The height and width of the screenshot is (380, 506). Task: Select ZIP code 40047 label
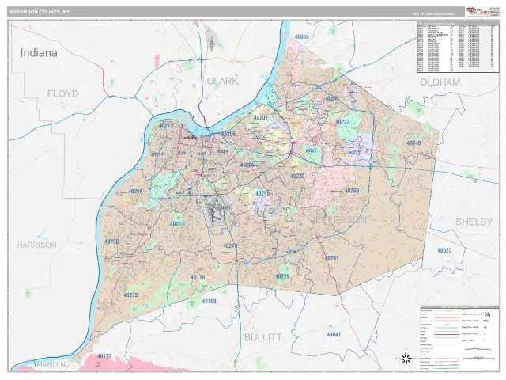(x=334, y=334)
